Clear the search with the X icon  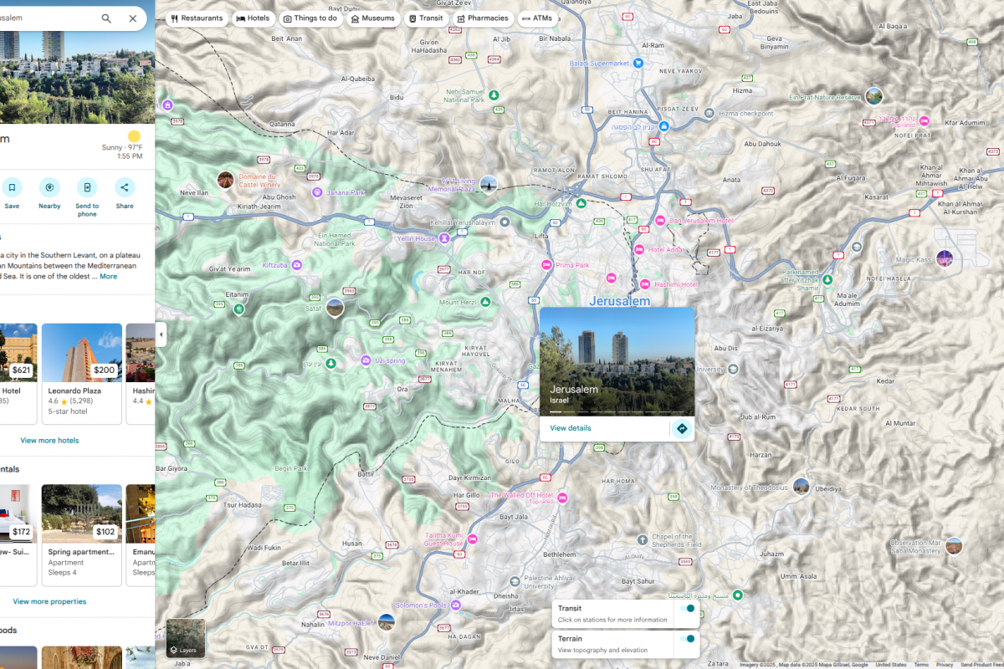[132, 18]
